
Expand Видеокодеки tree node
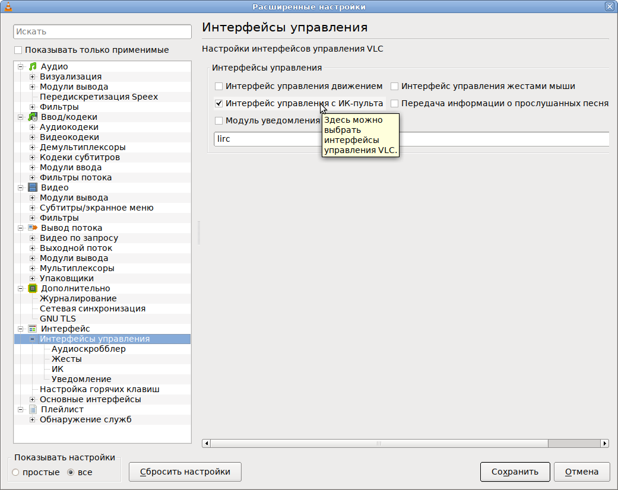pos(32,137)
